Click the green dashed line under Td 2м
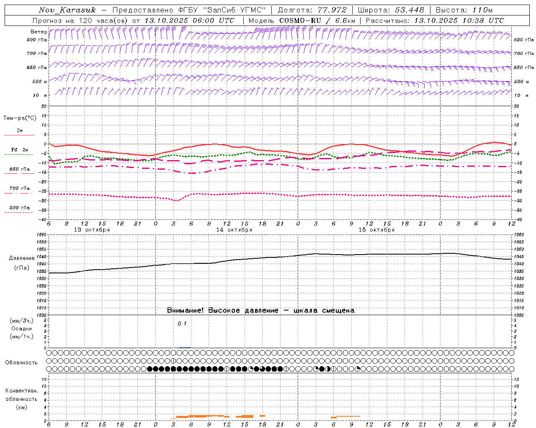This screenshot has width=536, height=428. click(x=18, y=154)
